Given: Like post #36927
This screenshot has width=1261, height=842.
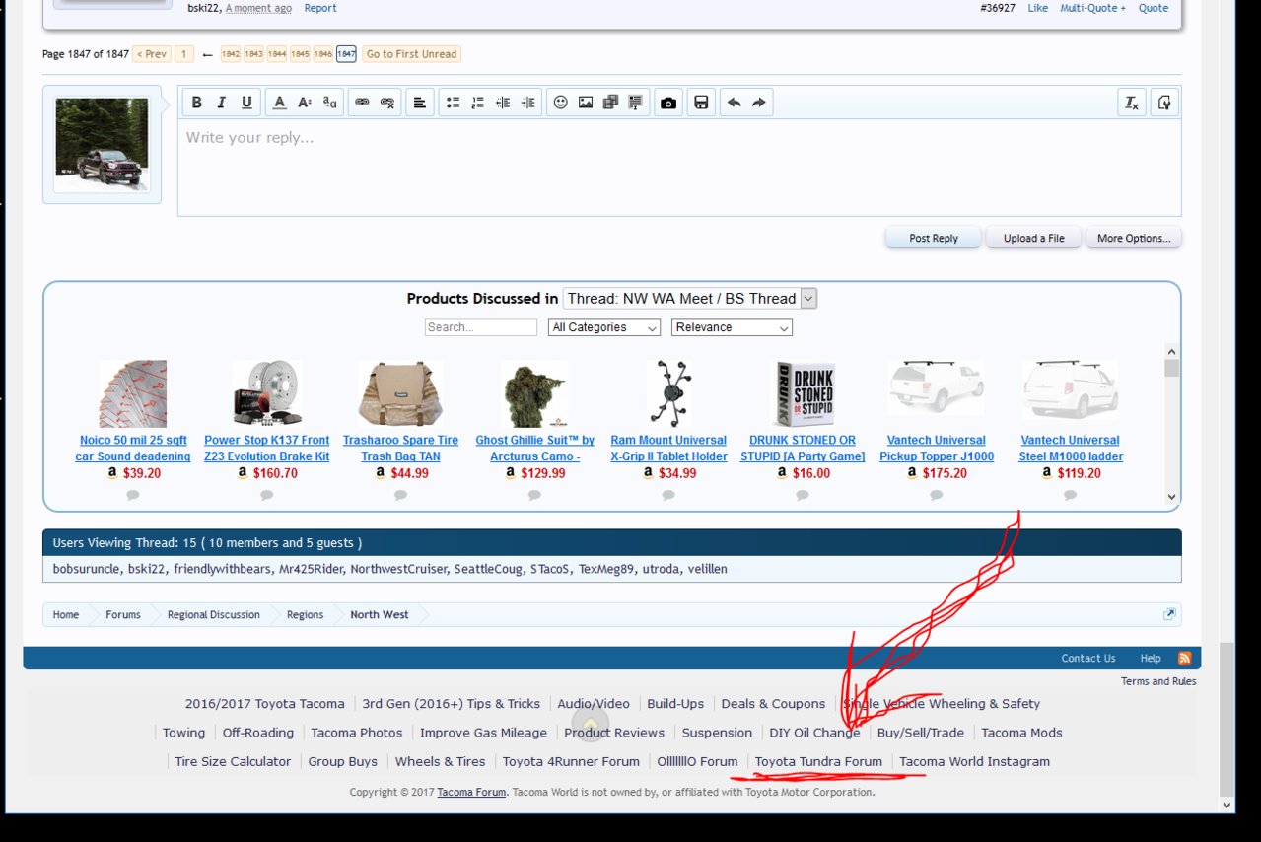Looking at the screenshot, I should click(1038, 8).
